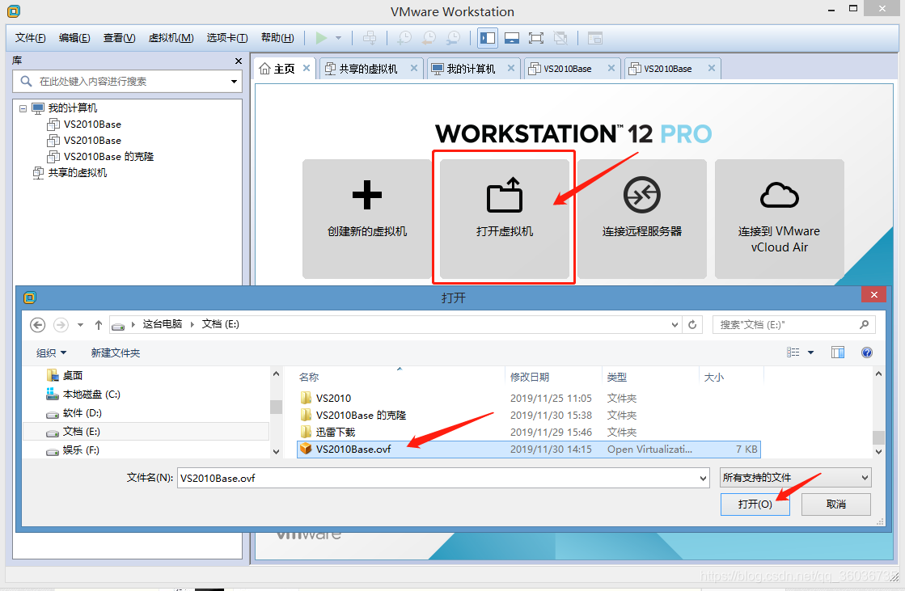
Task: Close the 我的计算机 tab
Action: [511, 68]
